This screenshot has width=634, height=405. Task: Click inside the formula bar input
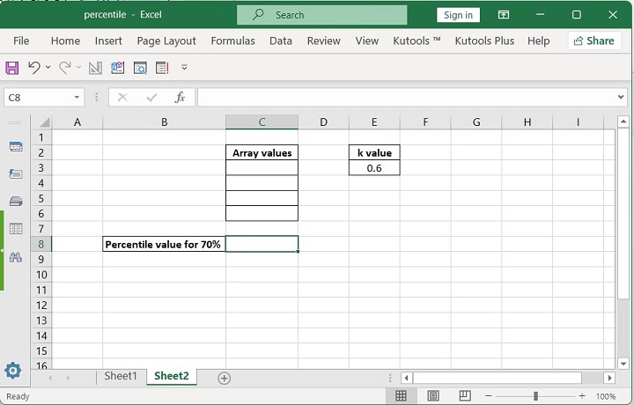406,98
